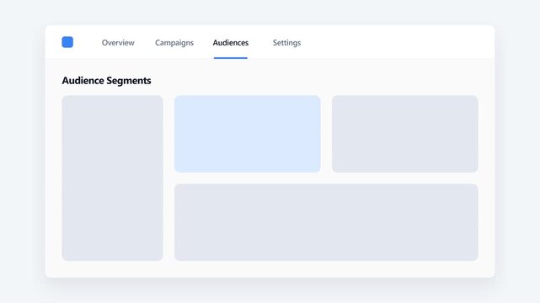The width and height of the screenshot is (540, 303).
Task: Switch to the Campaigns tab
Action: (x=174, y=43)
